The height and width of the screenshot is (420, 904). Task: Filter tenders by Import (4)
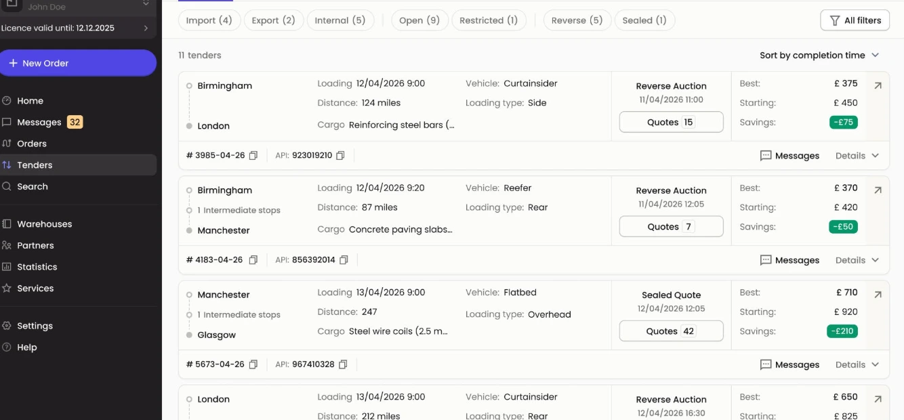pos(209,20)
